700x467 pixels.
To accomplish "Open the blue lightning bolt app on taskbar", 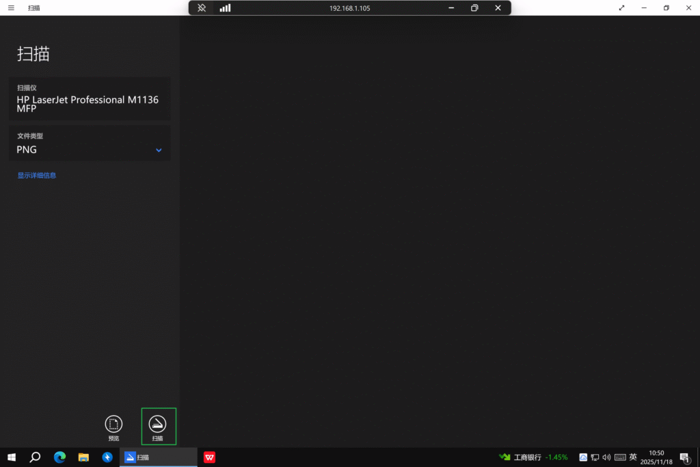I will tap(107, 457).
